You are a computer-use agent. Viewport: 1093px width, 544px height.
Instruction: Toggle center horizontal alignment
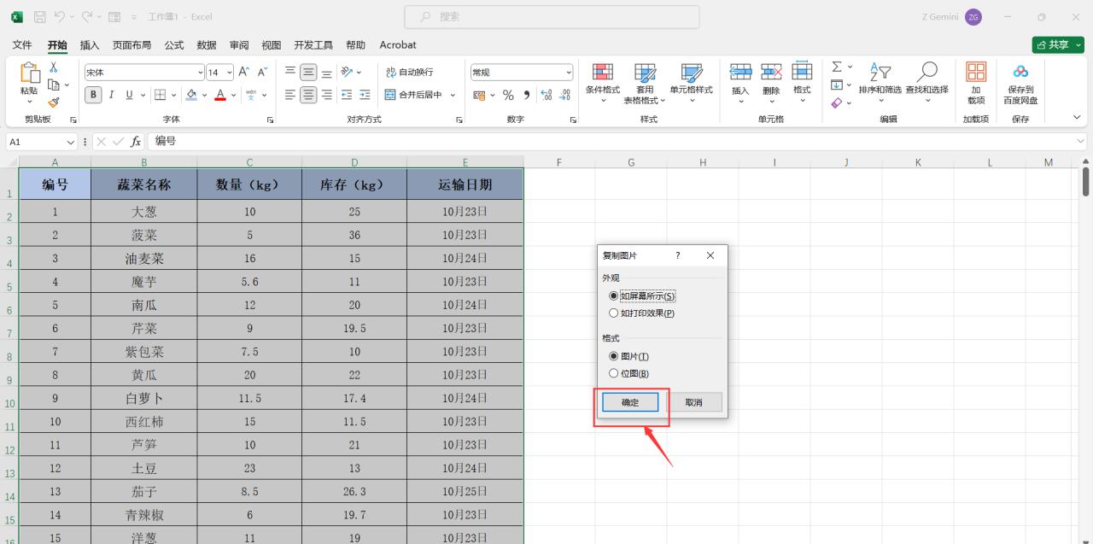pyautogui.click(x=308, y=95)
